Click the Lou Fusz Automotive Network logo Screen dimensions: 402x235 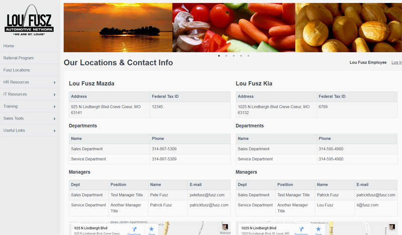coord(29,20)
